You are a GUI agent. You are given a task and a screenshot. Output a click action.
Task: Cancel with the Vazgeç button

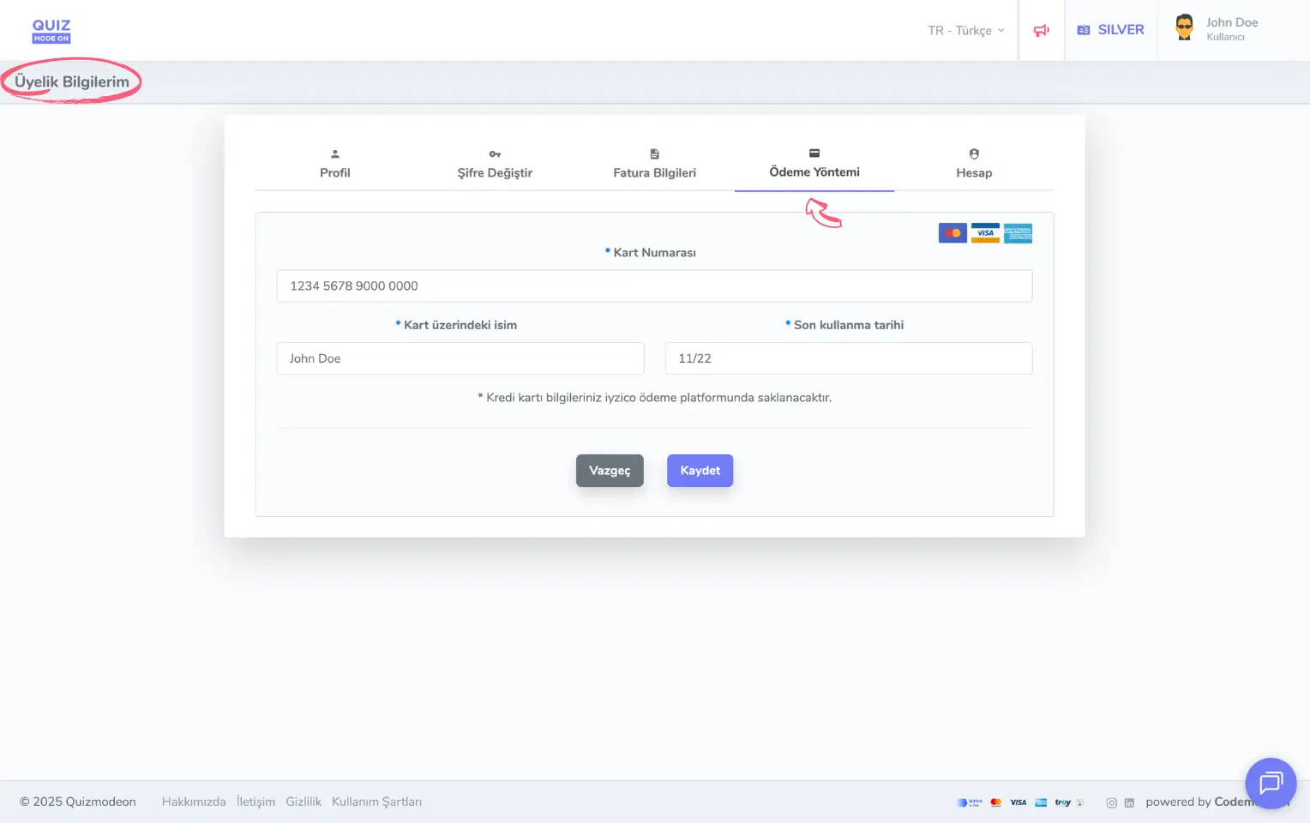(610, 471)
